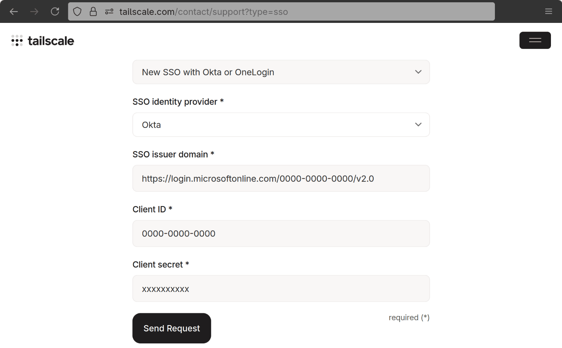Click the site permissions icon in address bar
Viewport: 562px width, 348px height.
pyautogui.click(x=109, y=11)
